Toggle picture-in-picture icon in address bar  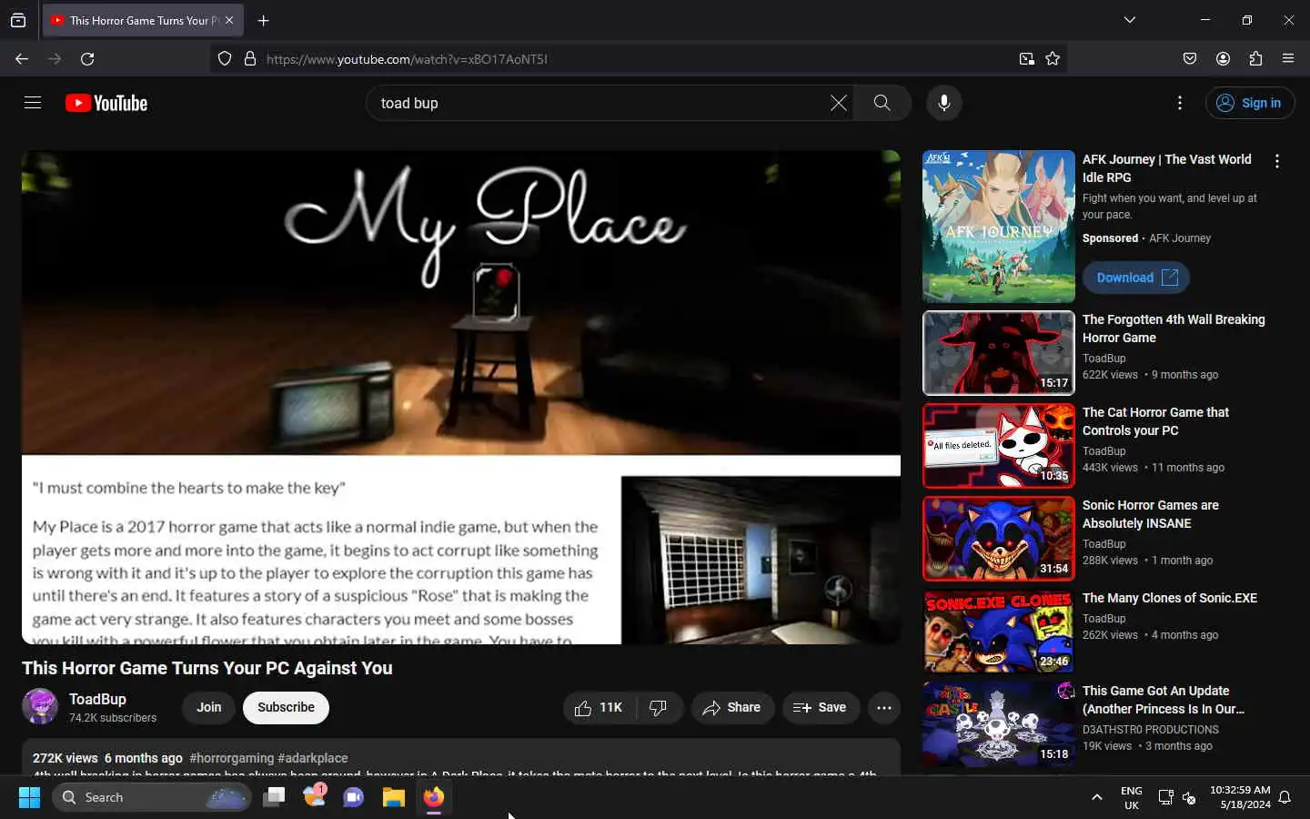1026,59
